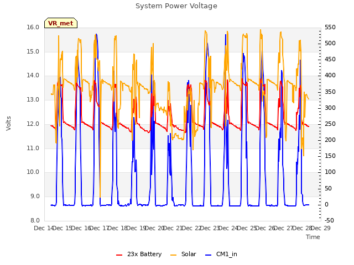354x265 pixels.
Task: Click the 300 right axis tick label
Action: point(330,108)
